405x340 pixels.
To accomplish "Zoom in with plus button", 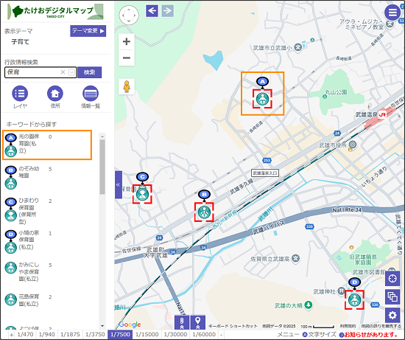I will point(127,41).
